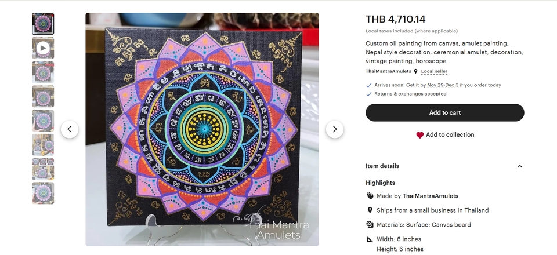Open the ThaiMantraAmulets shop name link
557x255 pixels.
pyautogui.click(x=388, y=71)
